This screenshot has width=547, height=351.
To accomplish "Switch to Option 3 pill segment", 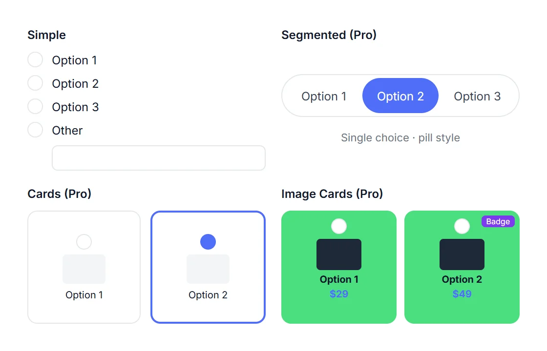I will (477, 96).
